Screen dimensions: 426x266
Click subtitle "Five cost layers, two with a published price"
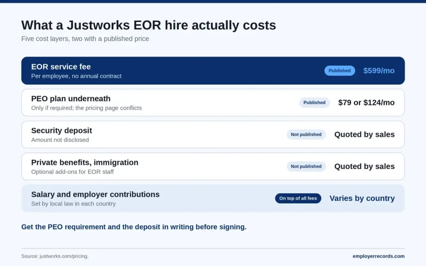click(x=85, y=39)
